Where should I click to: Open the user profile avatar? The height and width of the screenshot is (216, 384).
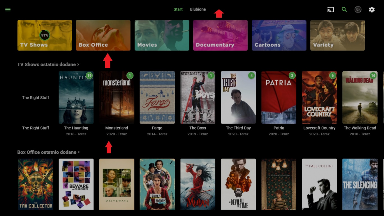(358, 10)
